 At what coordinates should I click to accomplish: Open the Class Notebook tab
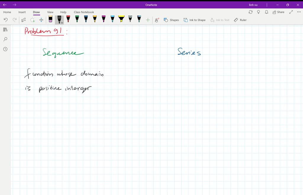coord(84,12)
